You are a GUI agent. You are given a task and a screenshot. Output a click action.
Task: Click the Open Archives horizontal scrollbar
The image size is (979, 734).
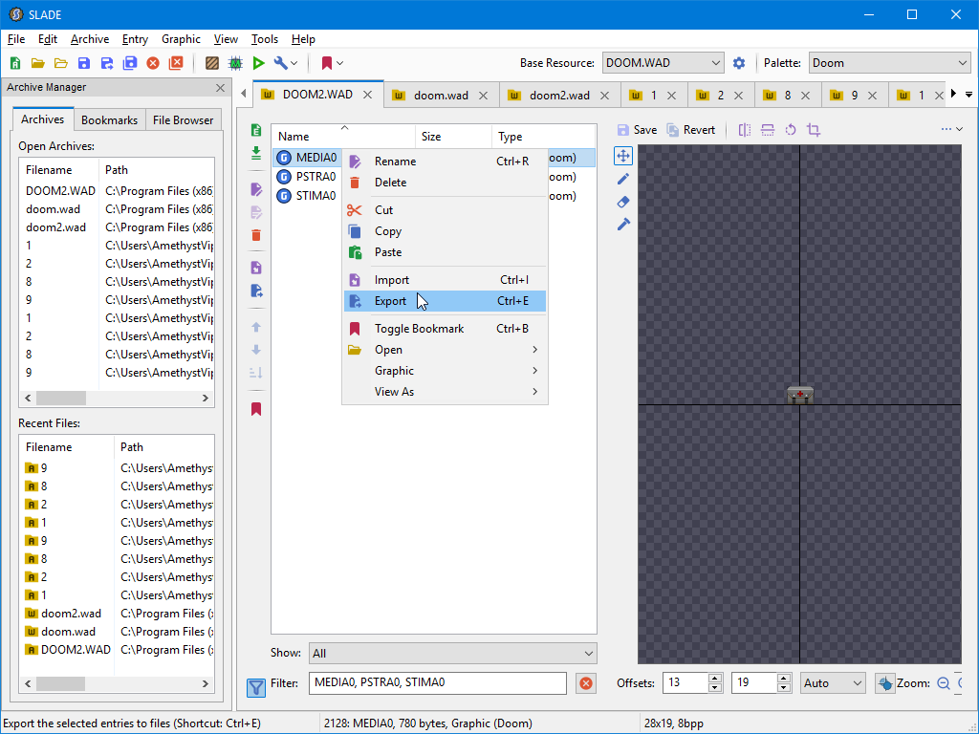click(x=116, y=398)
